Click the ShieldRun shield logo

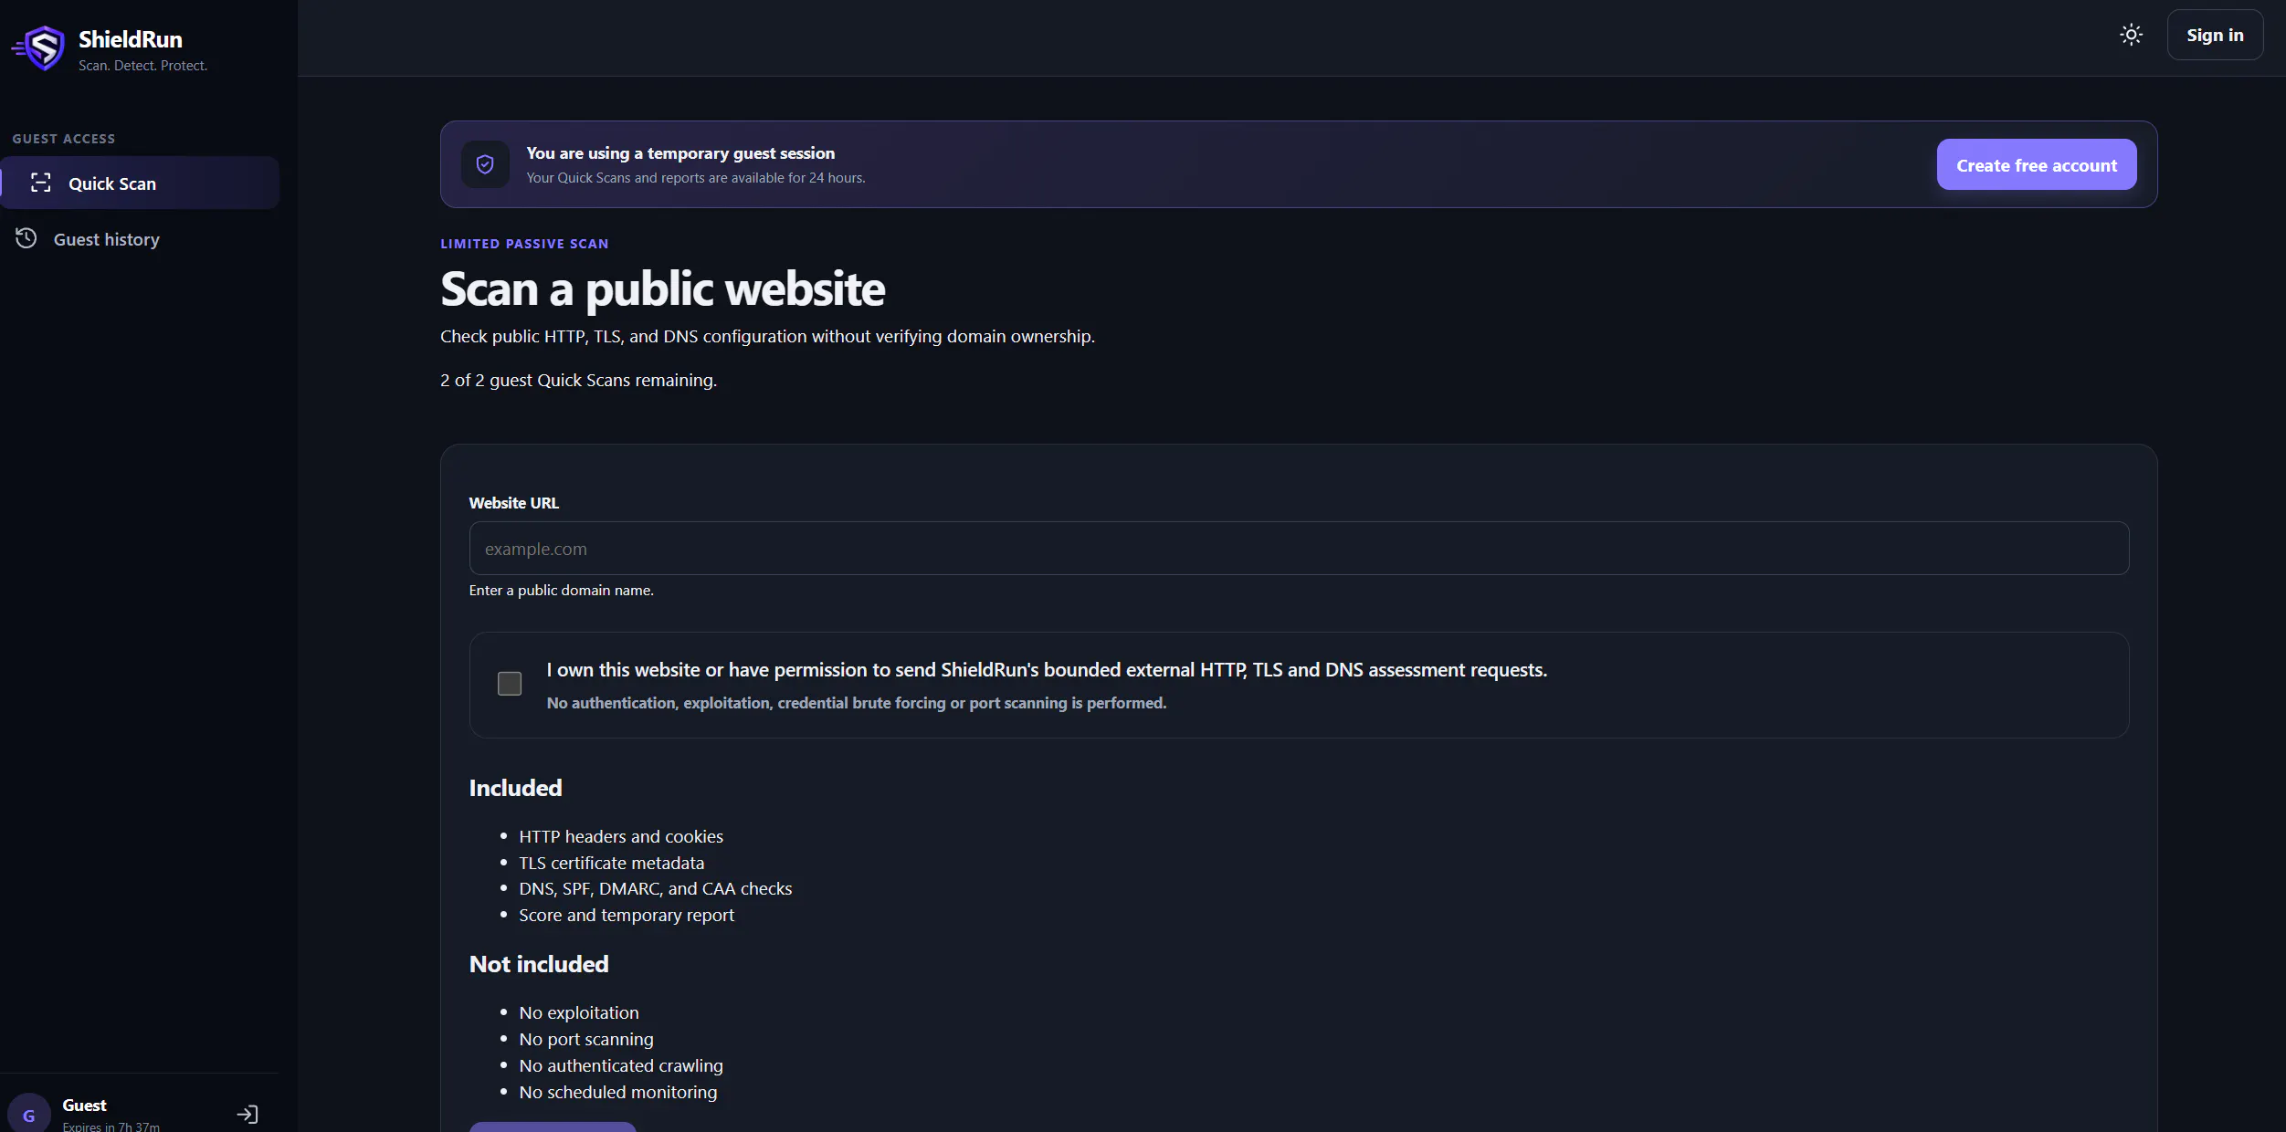[38, 47]
